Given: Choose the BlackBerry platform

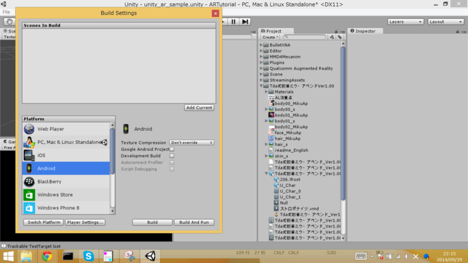Looking at the screenshot, I should 66,182.
